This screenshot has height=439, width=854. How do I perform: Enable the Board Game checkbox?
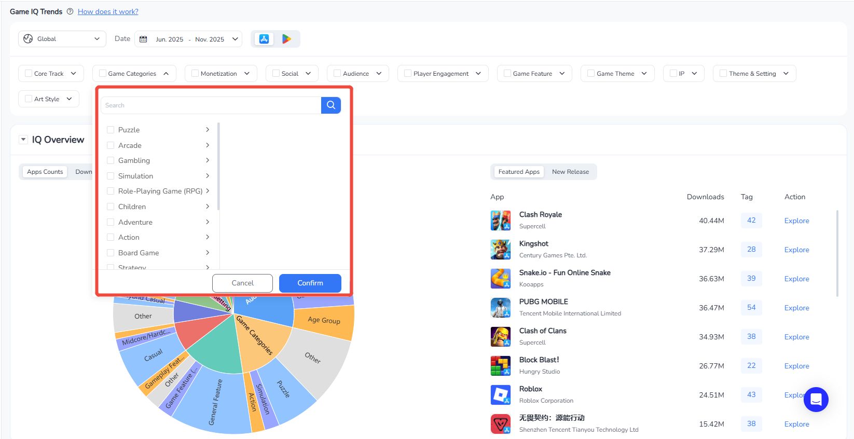point(111,253)
